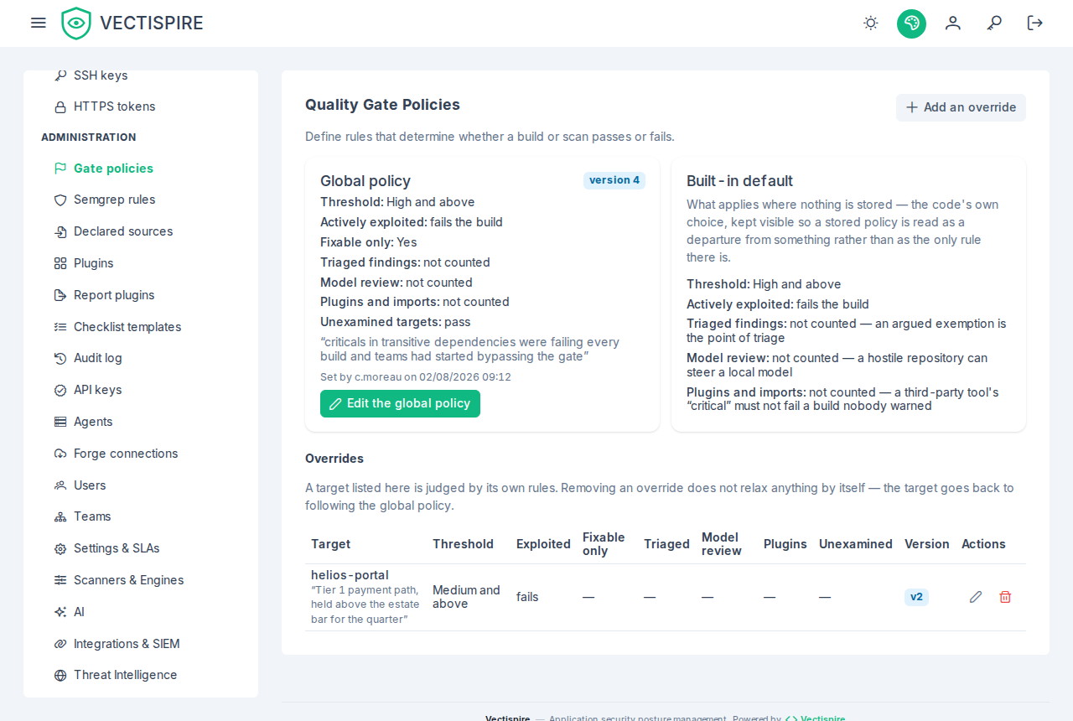The height and width of the screenshot is (721, 1073).
Task: Click the Threshold column header
Action: [463, 544]
